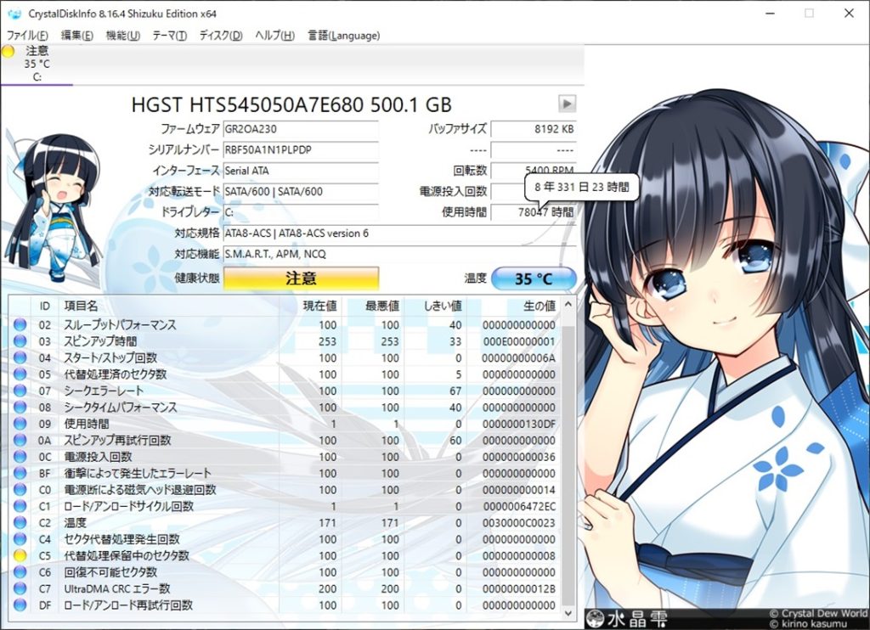870x630 pixels.
Task: Click the yellow warning icon for C5 row
Action: pyautogui.click(x=20, y=555)
